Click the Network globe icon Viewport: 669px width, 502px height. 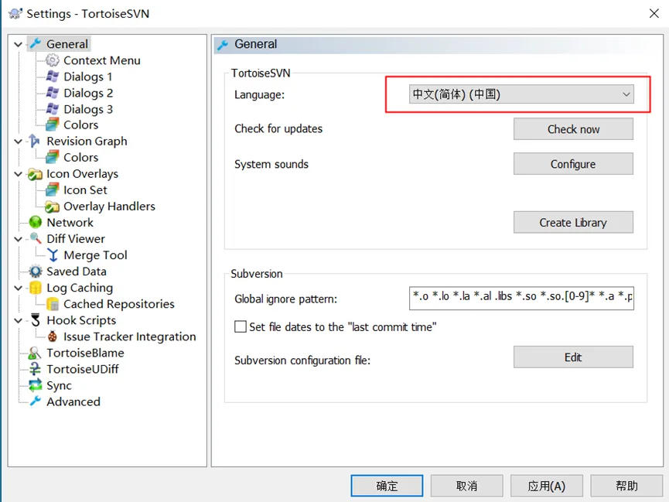pyautogui.click(x=35, y=223)
